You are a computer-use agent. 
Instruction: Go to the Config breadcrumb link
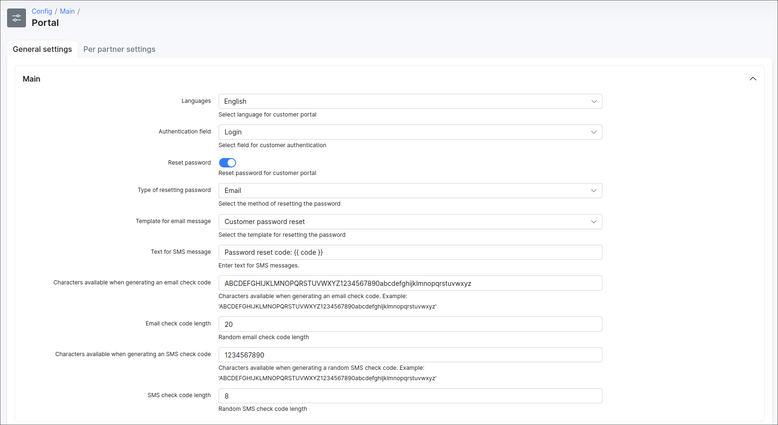(x=42, y=11)
